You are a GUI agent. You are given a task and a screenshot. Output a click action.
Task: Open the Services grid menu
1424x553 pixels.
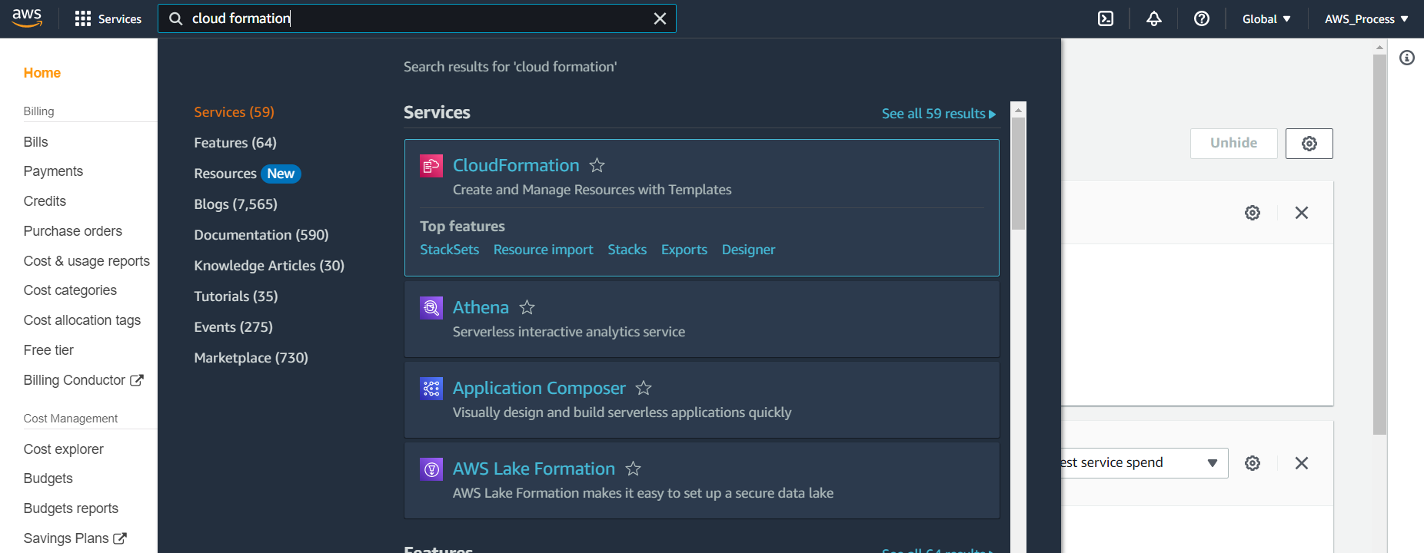coord(108,19)
